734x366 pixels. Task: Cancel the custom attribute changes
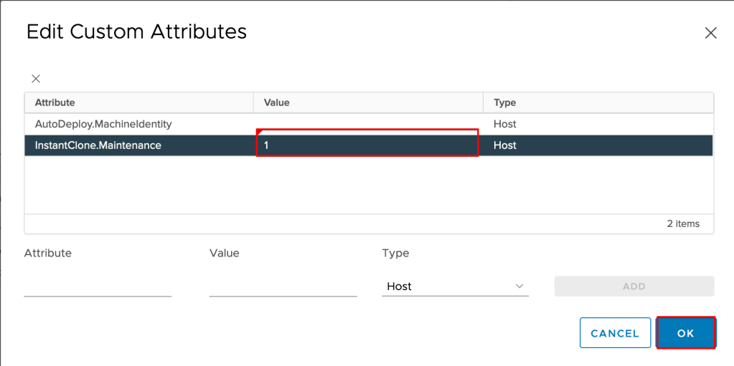pos(615,333)
